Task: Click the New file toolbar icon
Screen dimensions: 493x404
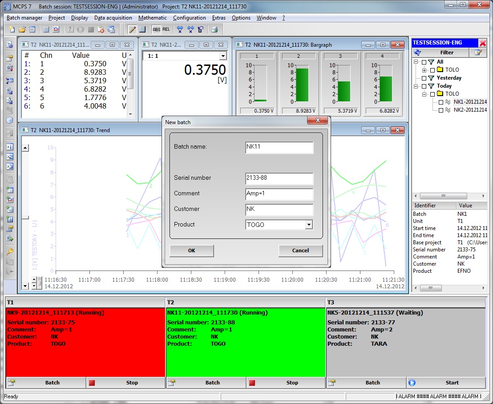Action: coord(12,30)
